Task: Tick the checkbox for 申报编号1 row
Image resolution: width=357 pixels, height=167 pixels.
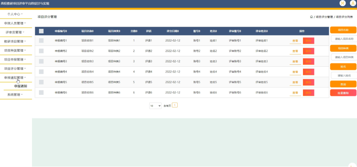Action: pyautogui.click(x=41, y=41)
